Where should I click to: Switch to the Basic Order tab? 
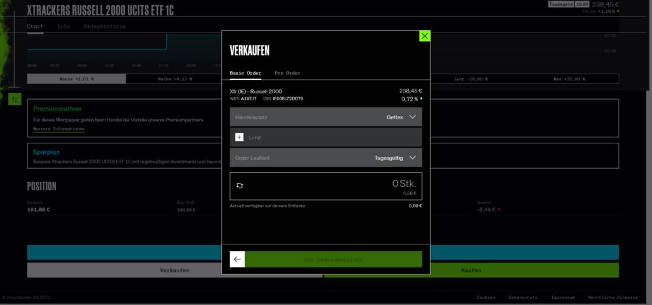[245, 73]
